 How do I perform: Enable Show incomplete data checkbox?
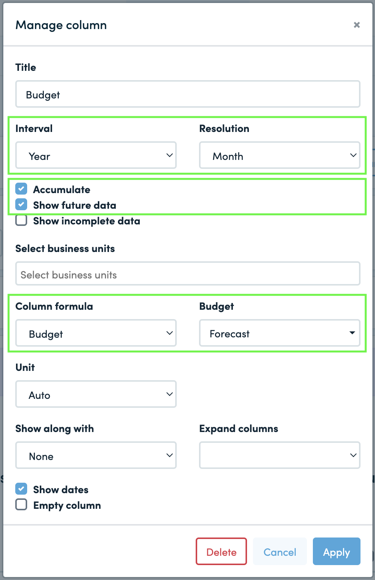pos(21,220)
